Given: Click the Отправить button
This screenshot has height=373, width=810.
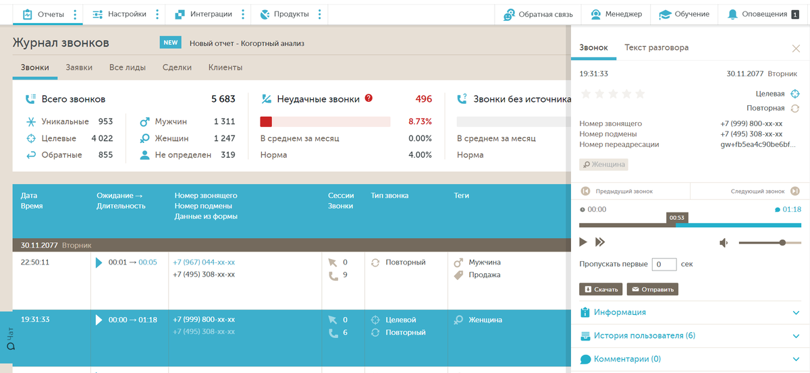Looking at the screenshot, I should pyautogui.click(x=652, y=289).
